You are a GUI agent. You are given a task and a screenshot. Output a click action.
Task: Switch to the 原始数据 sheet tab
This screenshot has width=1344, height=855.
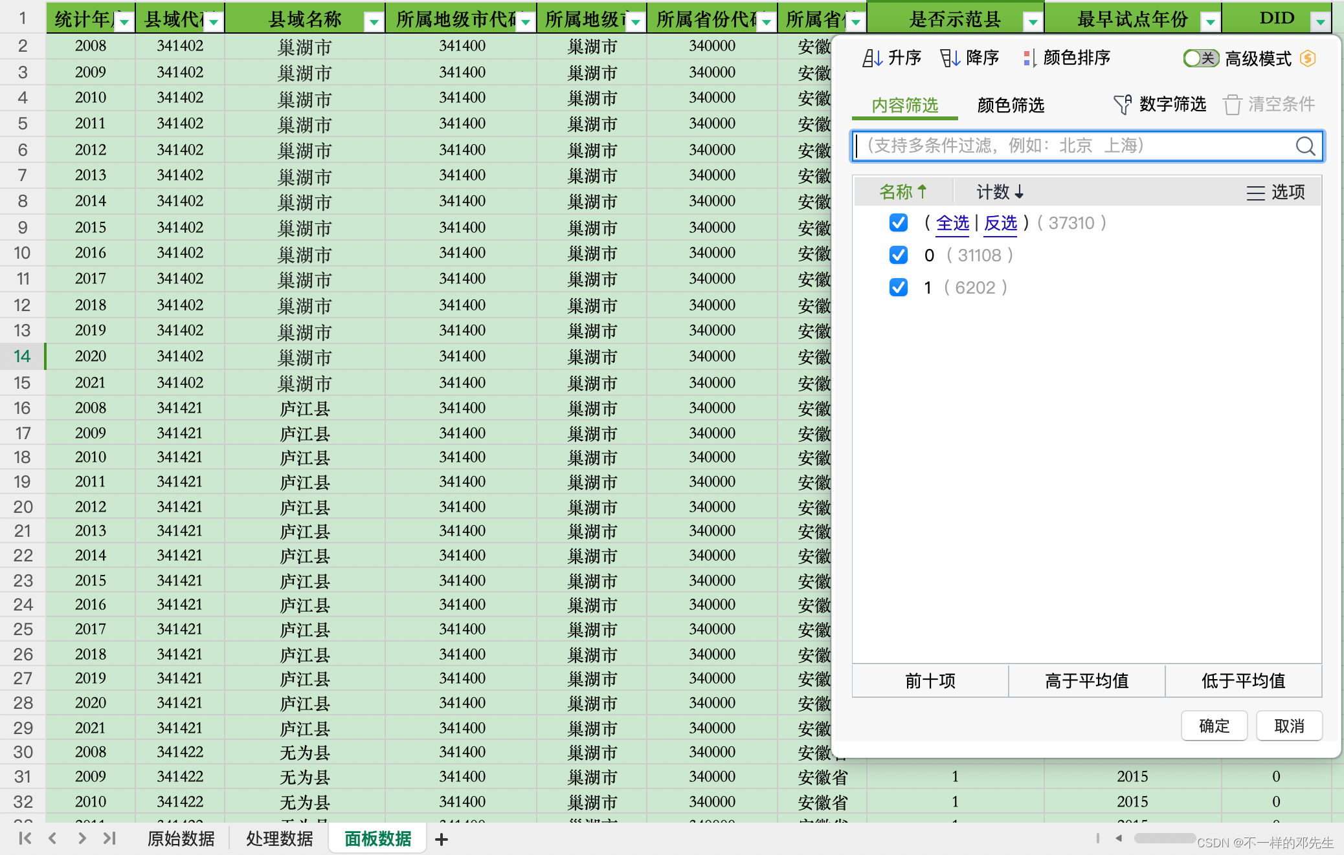pyautogui.click(x=181, y=839)
